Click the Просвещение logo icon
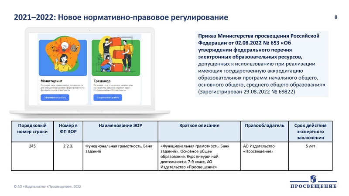Viewport: 349px width, 196px height. (313, 179)
